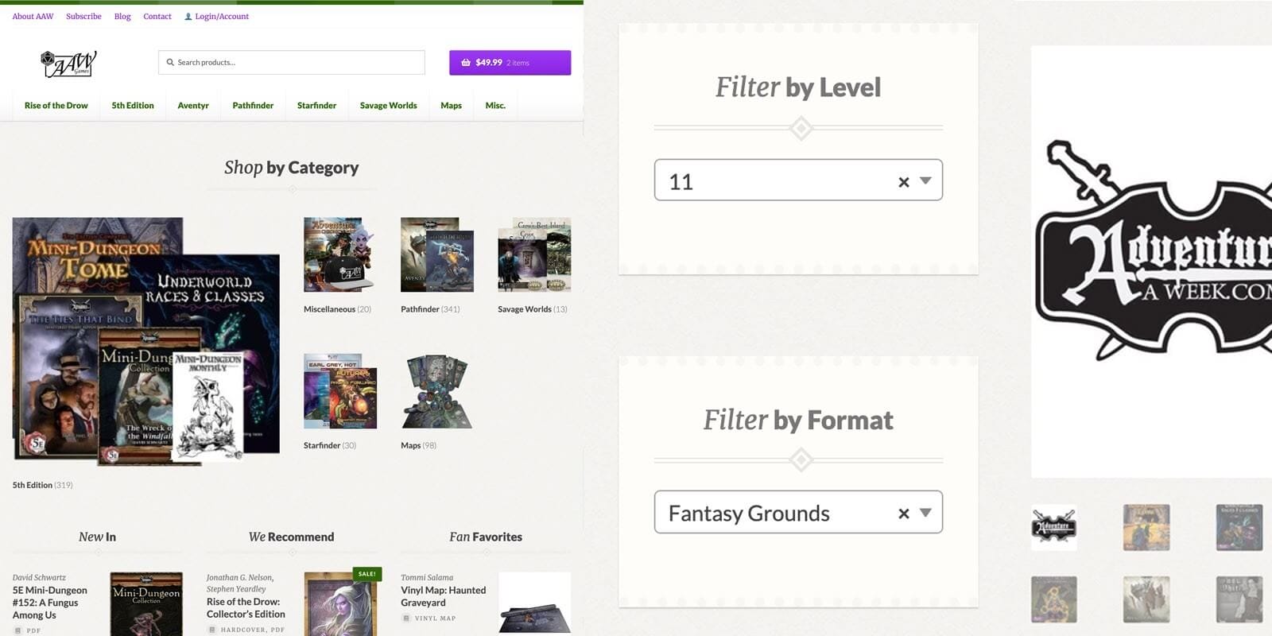
Task: Open 5E Mini-Dungeon #152 product title
Action: pyautogui.click(x=49, y=603)
